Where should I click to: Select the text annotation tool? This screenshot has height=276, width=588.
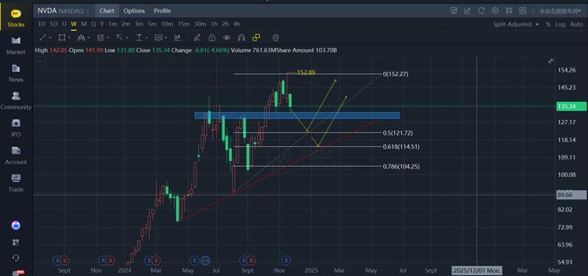(139, 37)
